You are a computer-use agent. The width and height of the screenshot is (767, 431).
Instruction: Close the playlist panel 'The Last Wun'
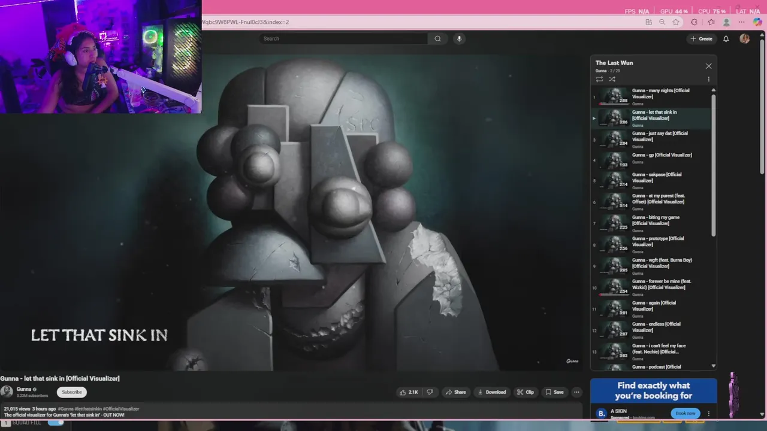[x=708, y=66]
